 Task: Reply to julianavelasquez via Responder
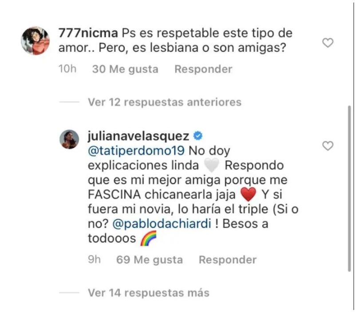pos(228,260)
